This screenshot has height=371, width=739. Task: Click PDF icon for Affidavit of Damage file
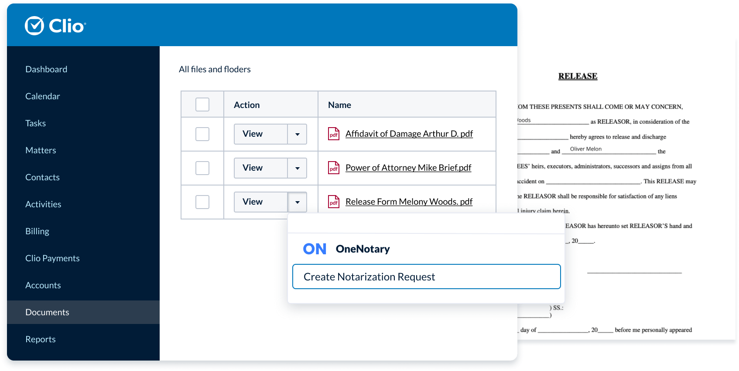(x=334, y=134)
